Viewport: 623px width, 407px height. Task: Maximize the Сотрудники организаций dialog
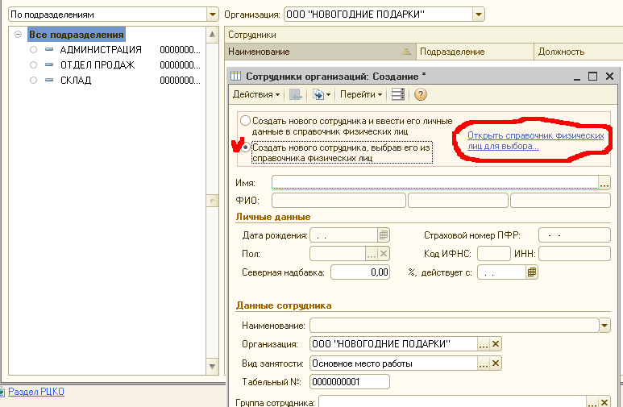[593, 76]
